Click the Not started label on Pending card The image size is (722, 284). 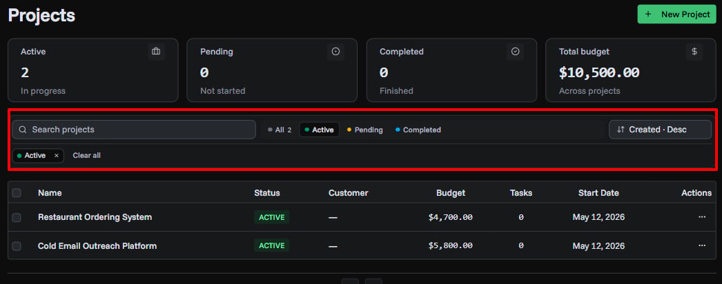[x=222, y=91]
